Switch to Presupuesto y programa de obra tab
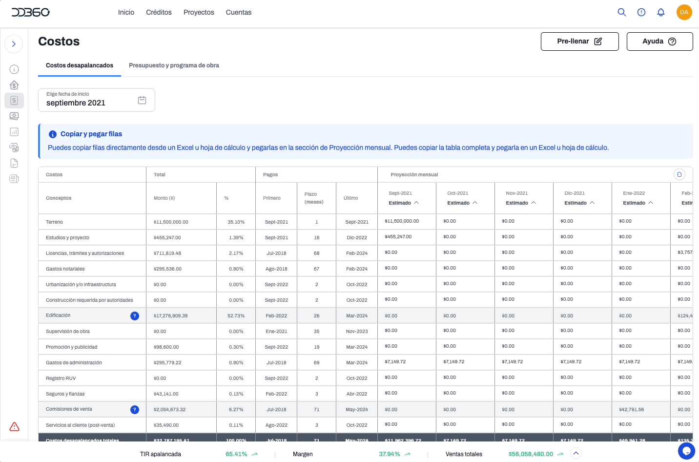The image size is (699, 462). (174, 65)
